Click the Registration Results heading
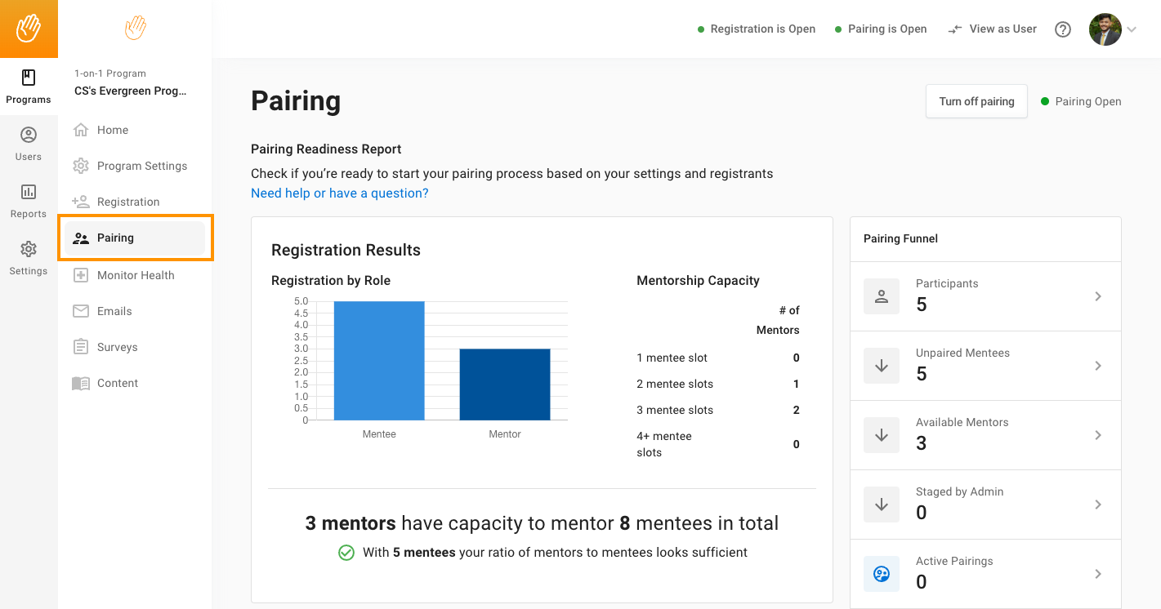 (346, 250)
